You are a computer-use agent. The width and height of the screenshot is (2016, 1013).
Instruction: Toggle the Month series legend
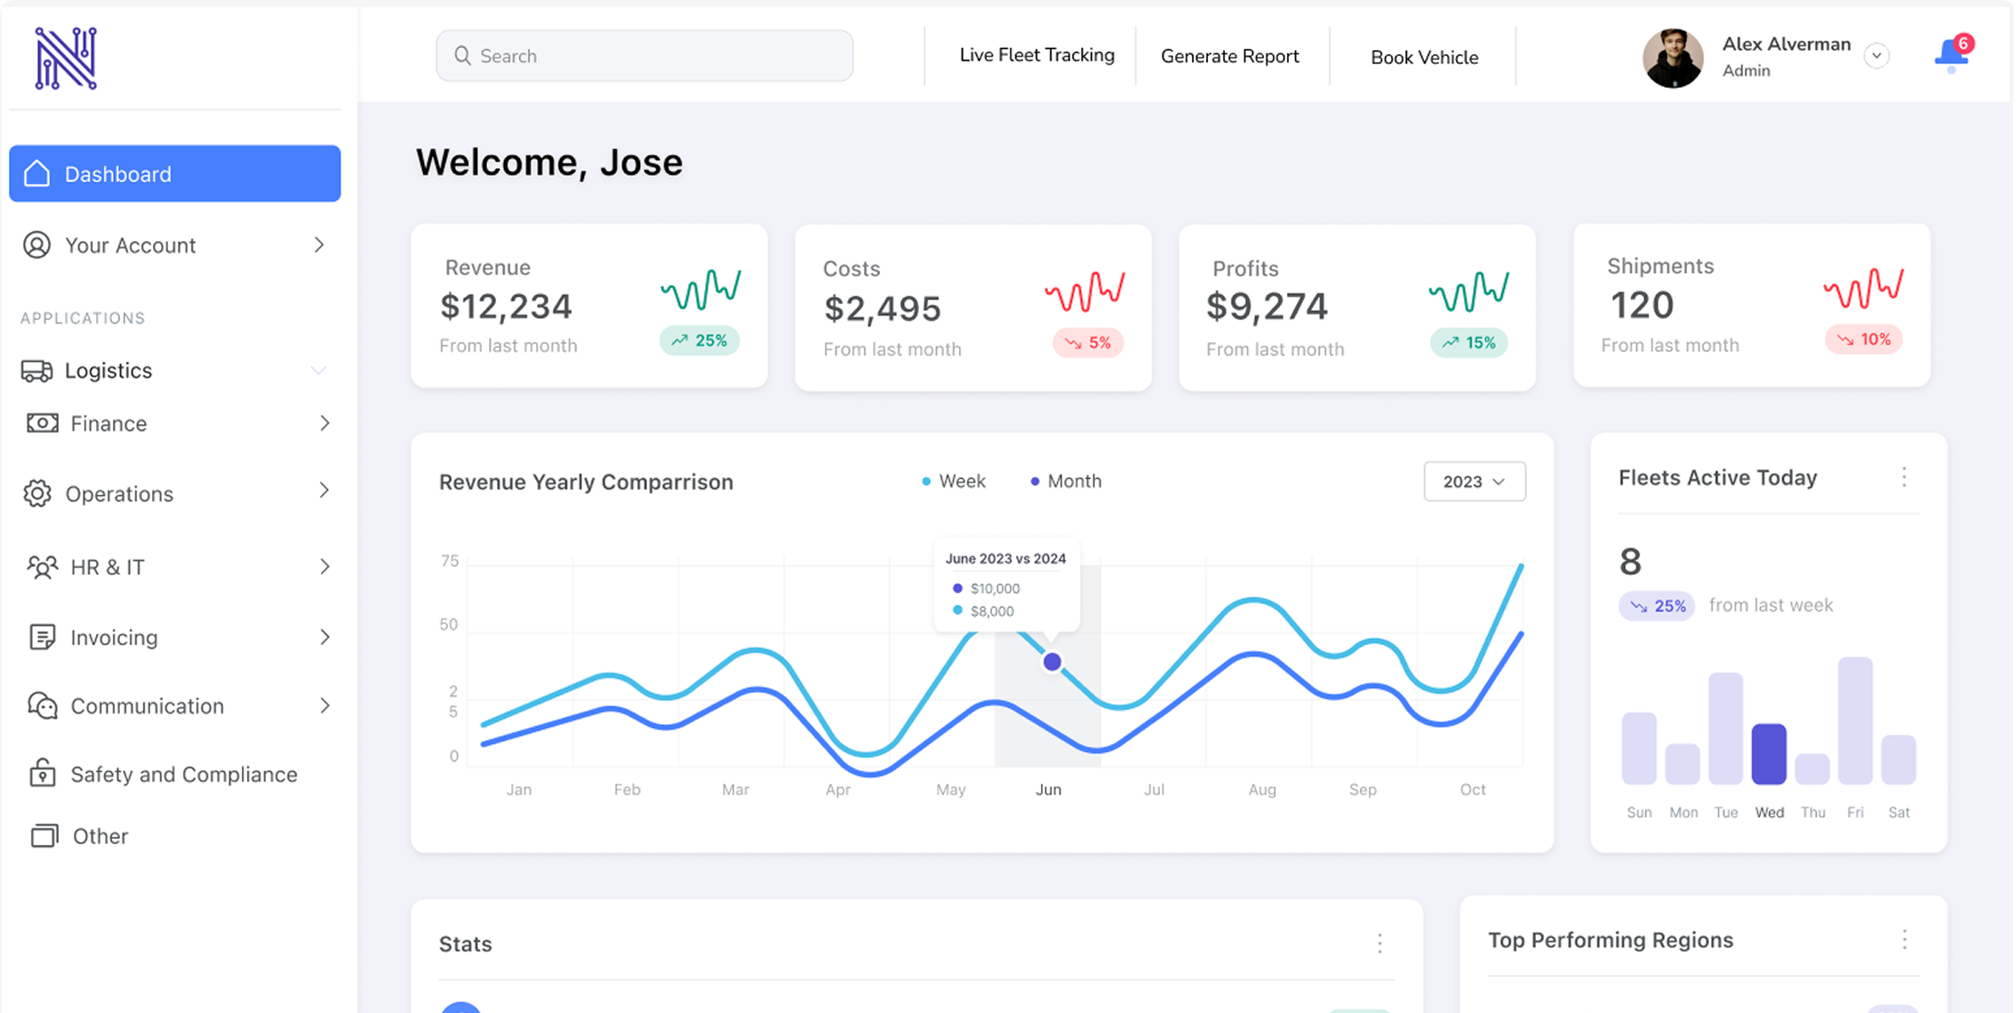tap(1065, 481)
